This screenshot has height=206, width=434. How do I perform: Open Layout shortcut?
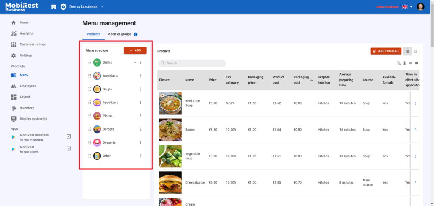click(25, 97)
